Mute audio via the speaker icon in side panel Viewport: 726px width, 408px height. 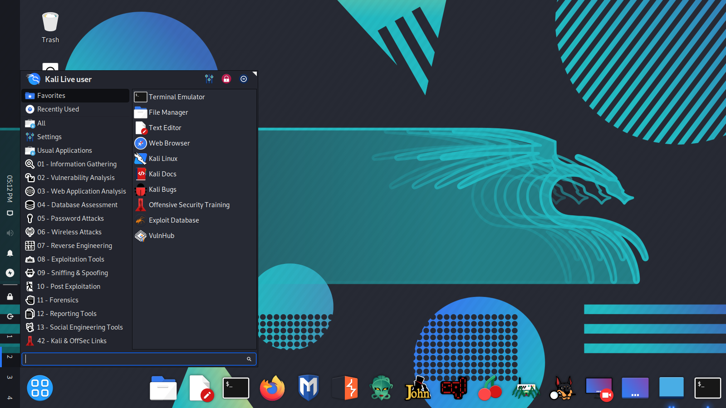tap(10, 233)
